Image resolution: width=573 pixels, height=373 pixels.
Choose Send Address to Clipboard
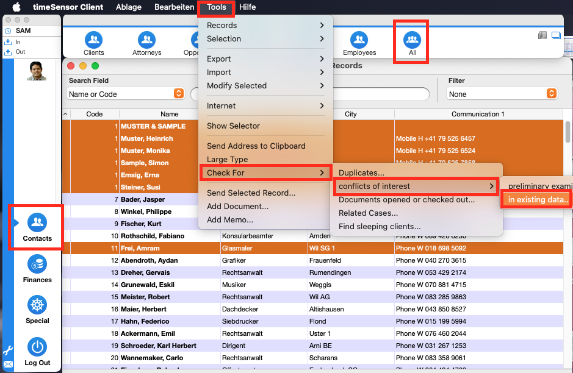[265, 146]
